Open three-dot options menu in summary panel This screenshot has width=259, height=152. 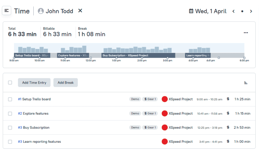[246, 33]
